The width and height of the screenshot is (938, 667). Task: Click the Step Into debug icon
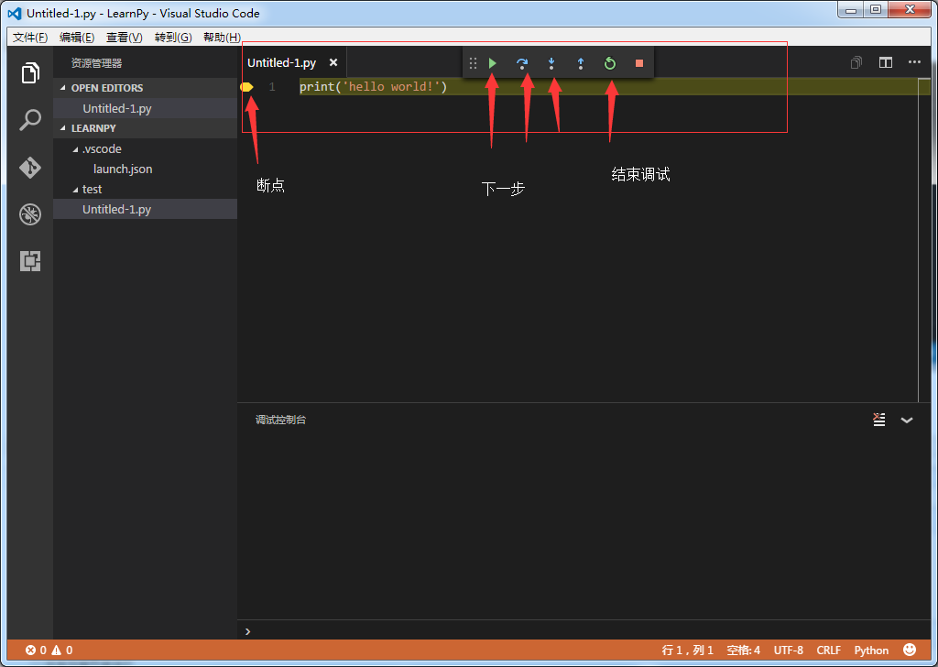[x=551, y=63]
